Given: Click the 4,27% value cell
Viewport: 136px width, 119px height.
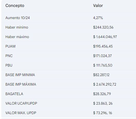Looking at the screenshot, I should point(98,18).
